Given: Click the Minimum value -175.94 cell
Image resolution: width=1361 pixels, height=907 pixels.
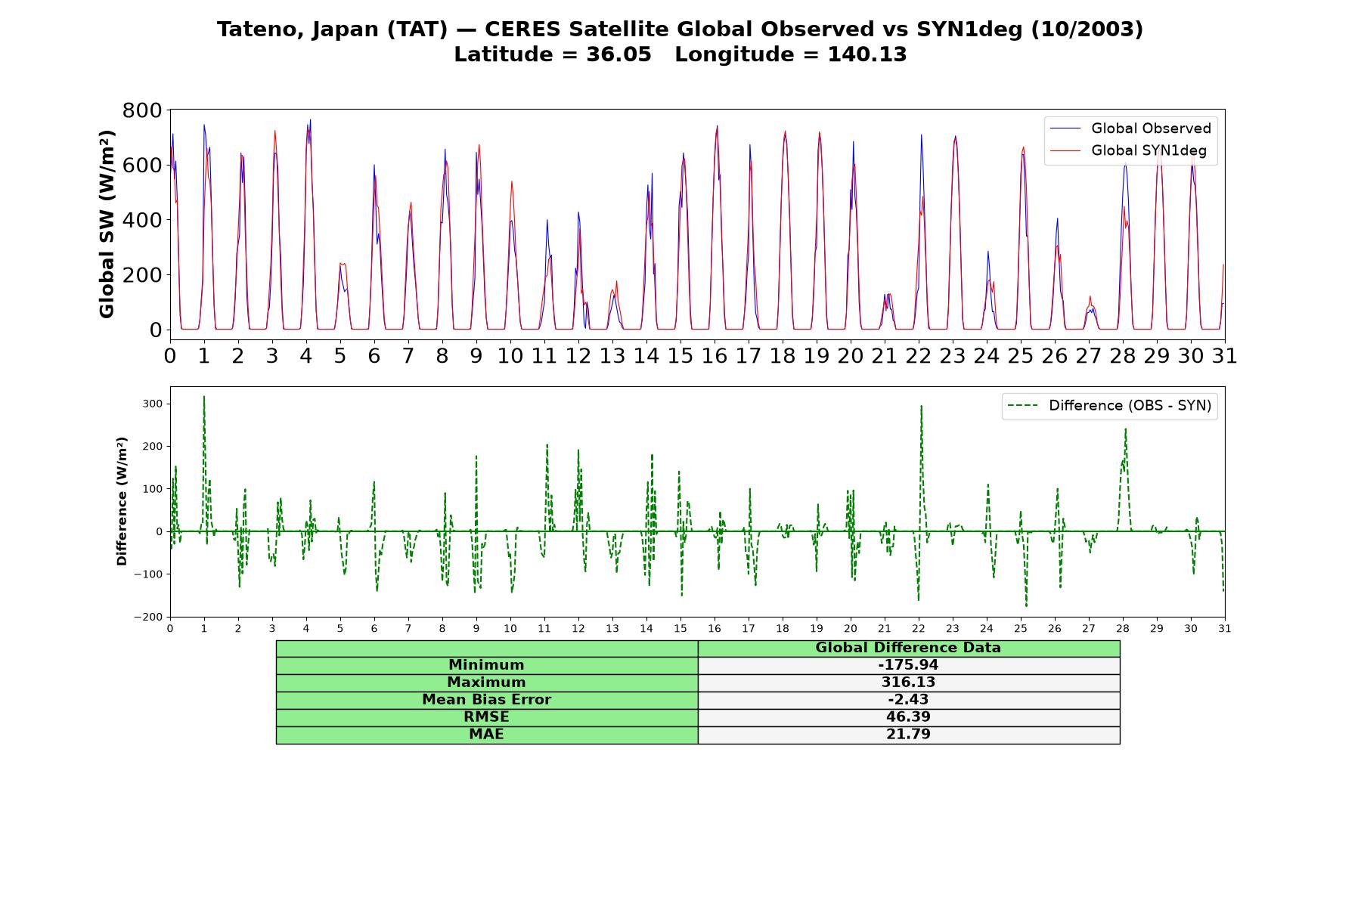Looking at the screenshot, I should (908, 665).
